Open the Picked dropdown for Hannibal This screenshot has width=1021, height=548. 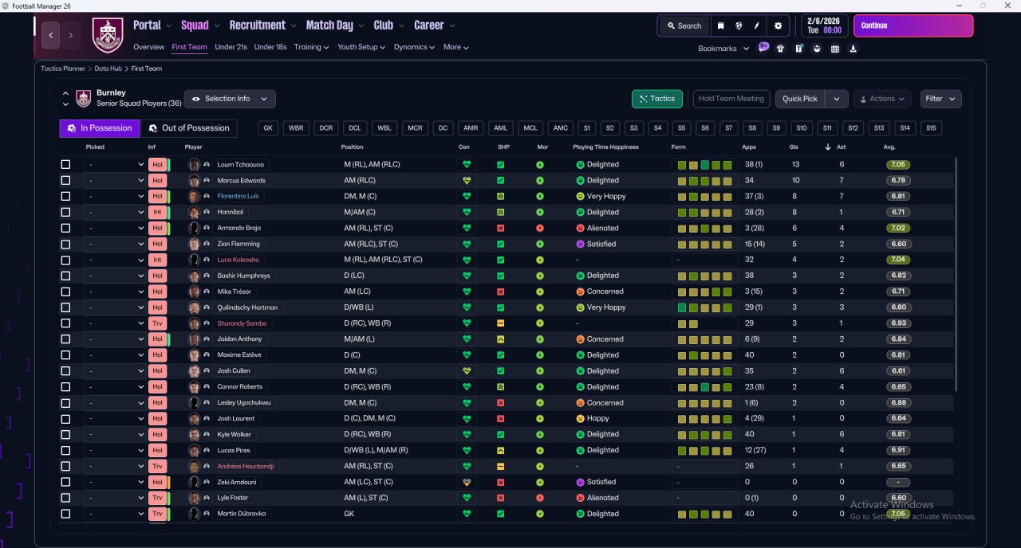[x=115, y=213]
